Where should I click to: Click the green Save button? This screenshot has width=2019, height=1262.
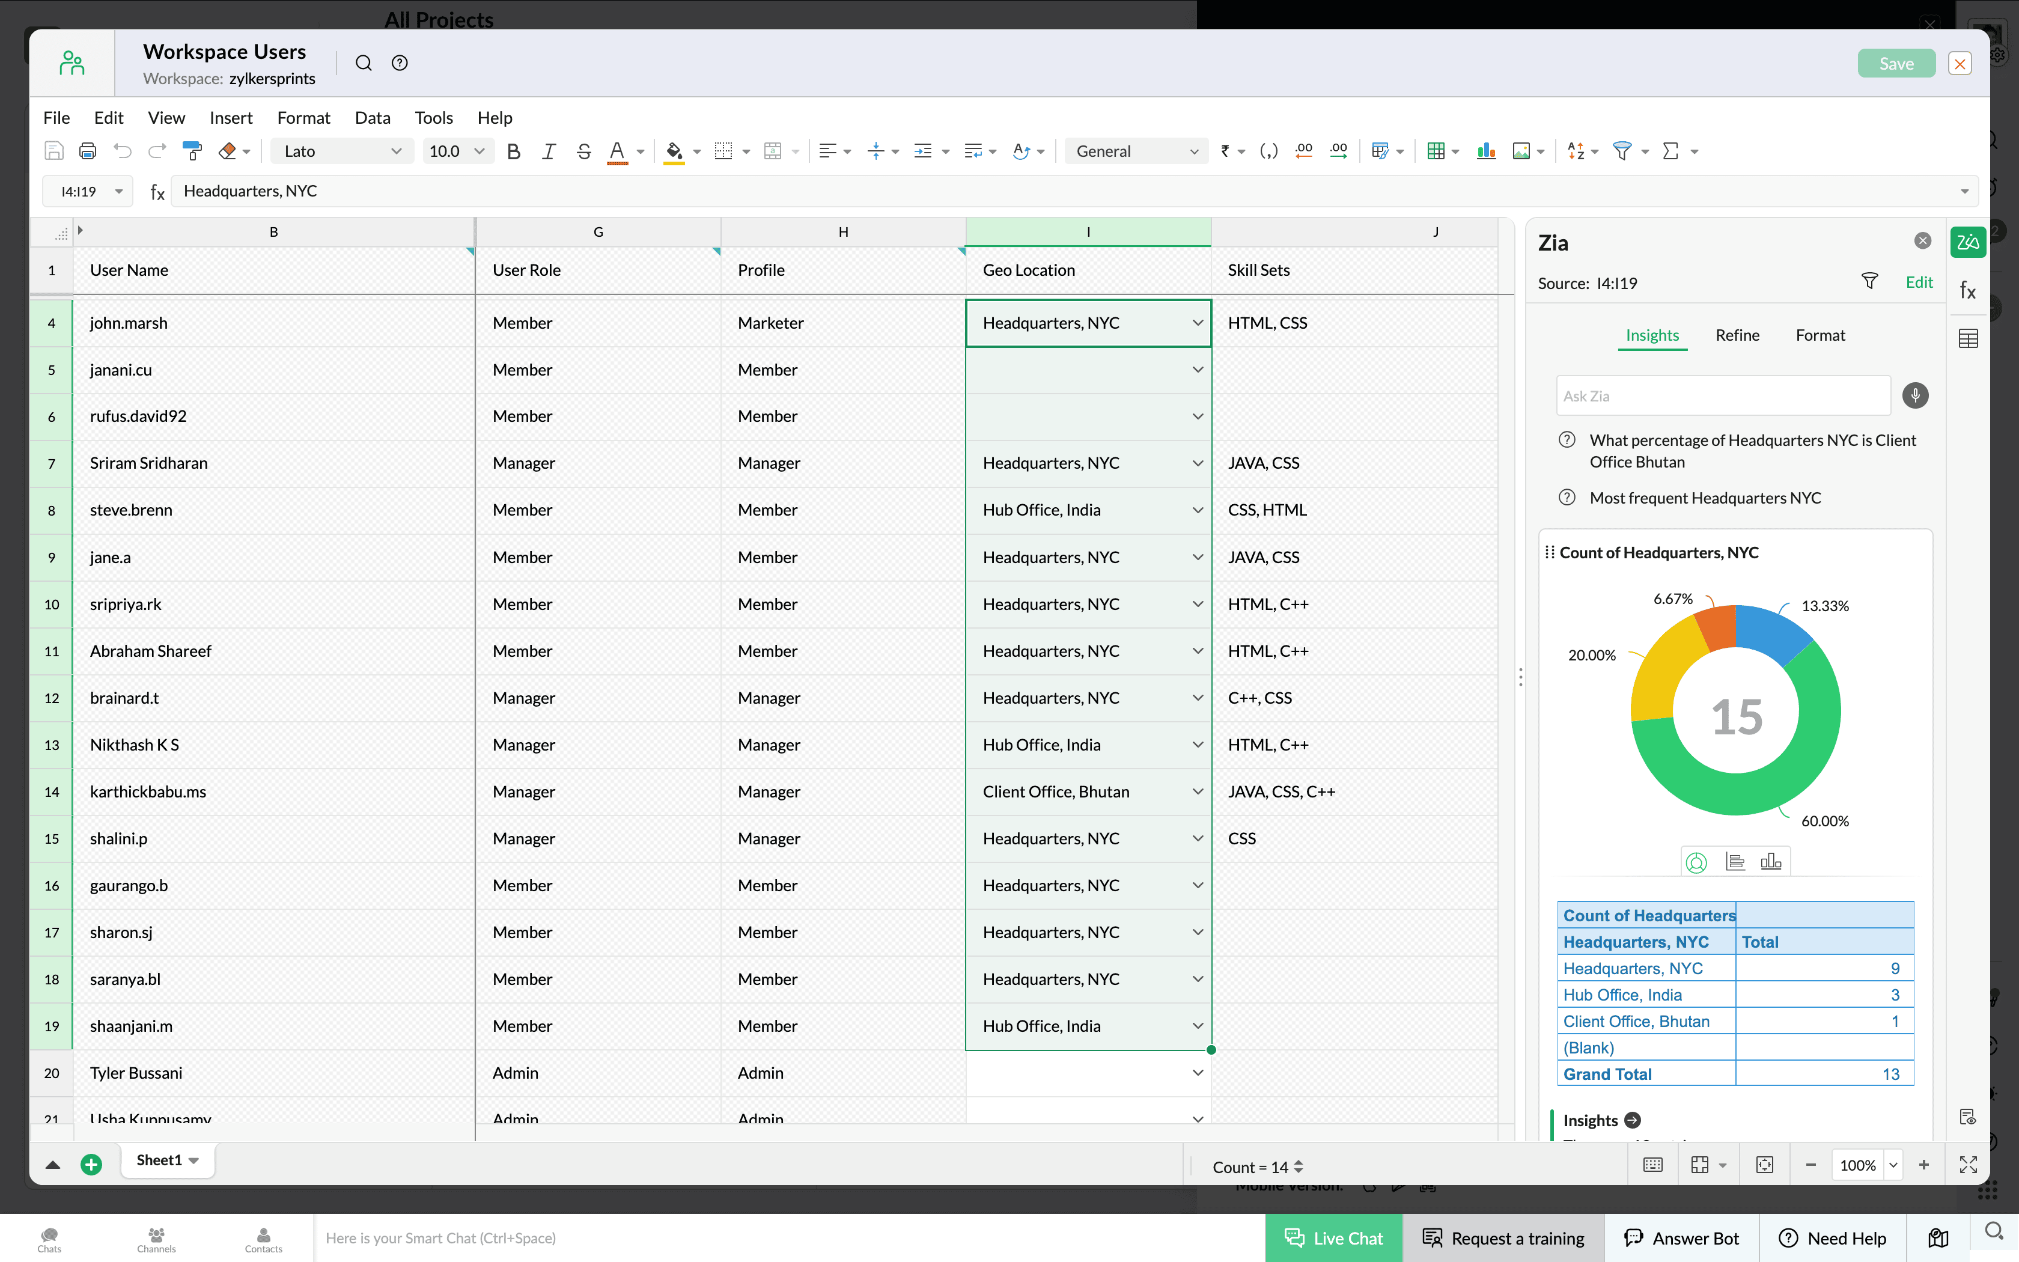1896,64
